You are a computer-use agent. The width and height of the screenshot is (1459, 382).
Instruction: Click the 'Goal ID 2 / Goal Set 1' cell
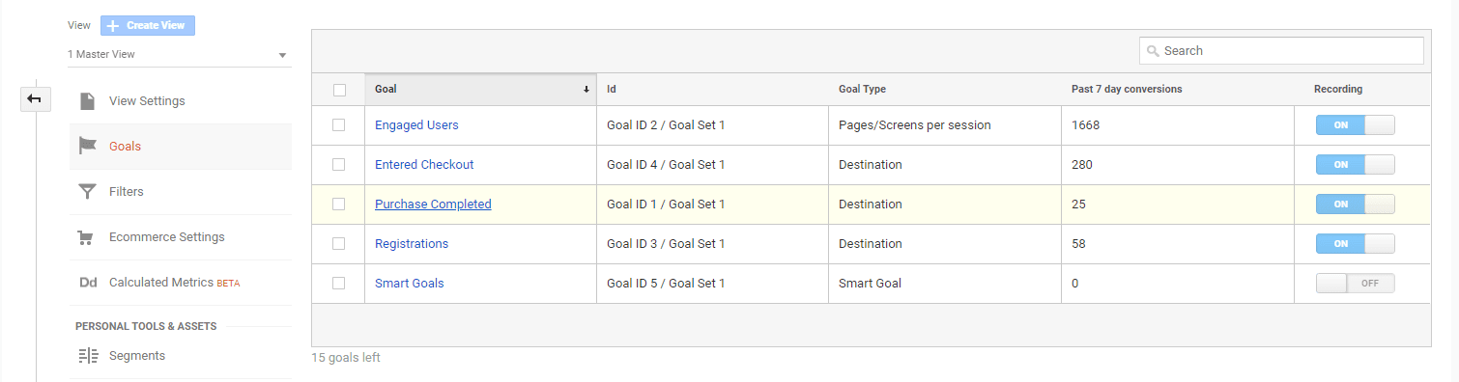coord(712,125)
